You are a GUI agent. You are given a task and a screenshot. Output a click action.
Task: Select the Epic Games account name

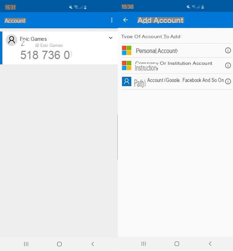[x=33, y=39]
